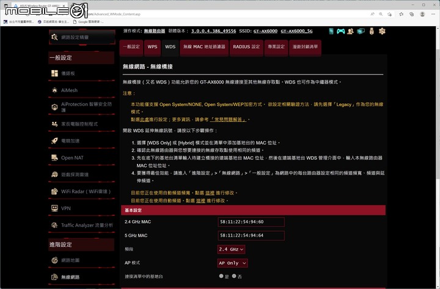The height and width of the screenshot is (289, 440).
Task: Open the 電競加速 rocket icon
Action: [54, 141]
